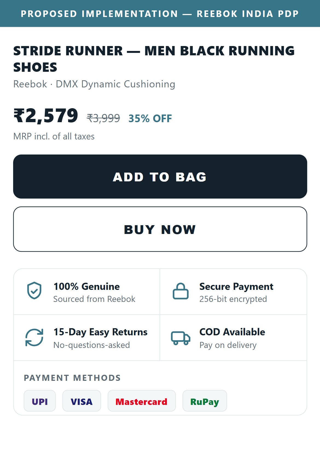This screenshot has height=466, width=320.
Task: Click the delivery truck COD icon
Action: pos(181,338)
